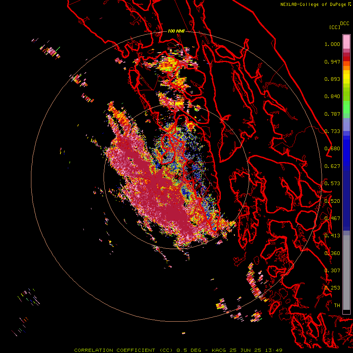Click the 1.000 value on the color scale
353x353 pixels.
(332, 44)
